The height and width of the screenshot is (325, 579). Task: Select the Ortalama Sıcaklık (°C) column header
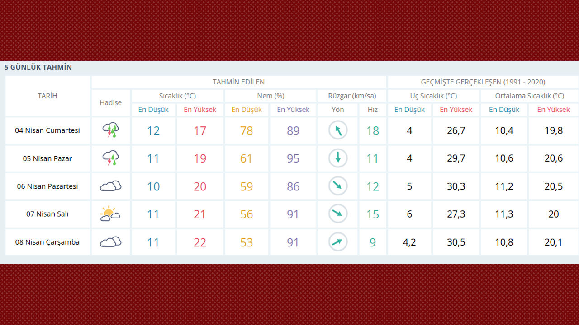tap(529, 96)
